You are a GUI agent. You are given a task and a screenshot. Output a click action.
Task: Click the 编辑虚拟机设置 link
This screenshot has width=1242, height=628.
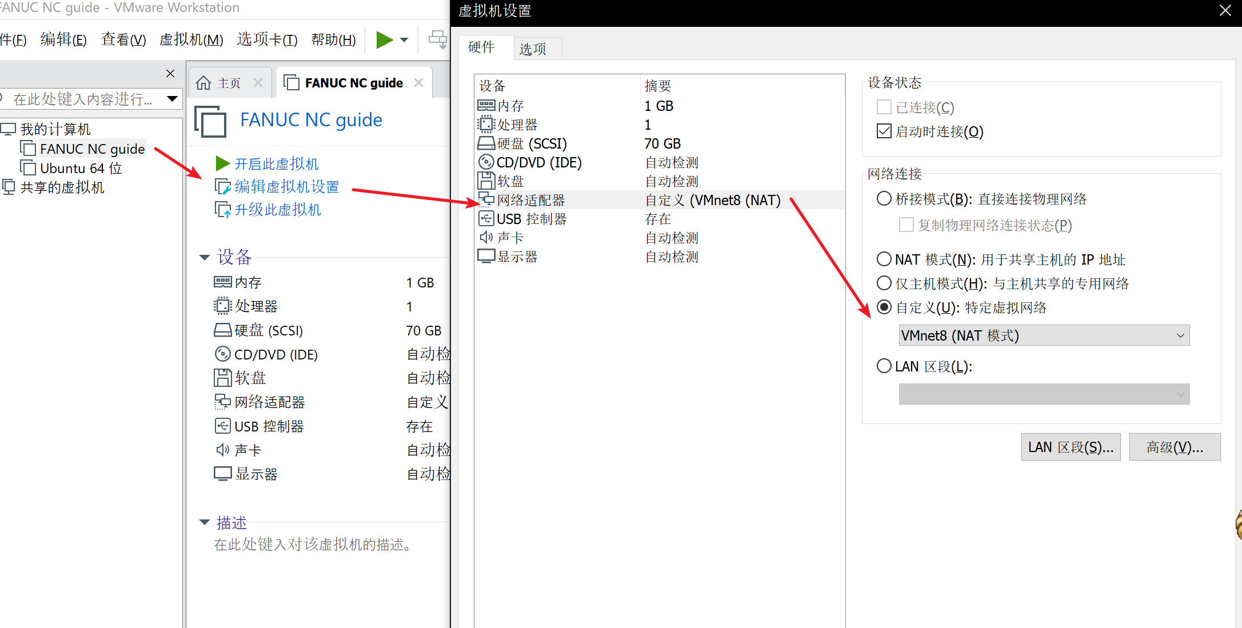[286, 187]
